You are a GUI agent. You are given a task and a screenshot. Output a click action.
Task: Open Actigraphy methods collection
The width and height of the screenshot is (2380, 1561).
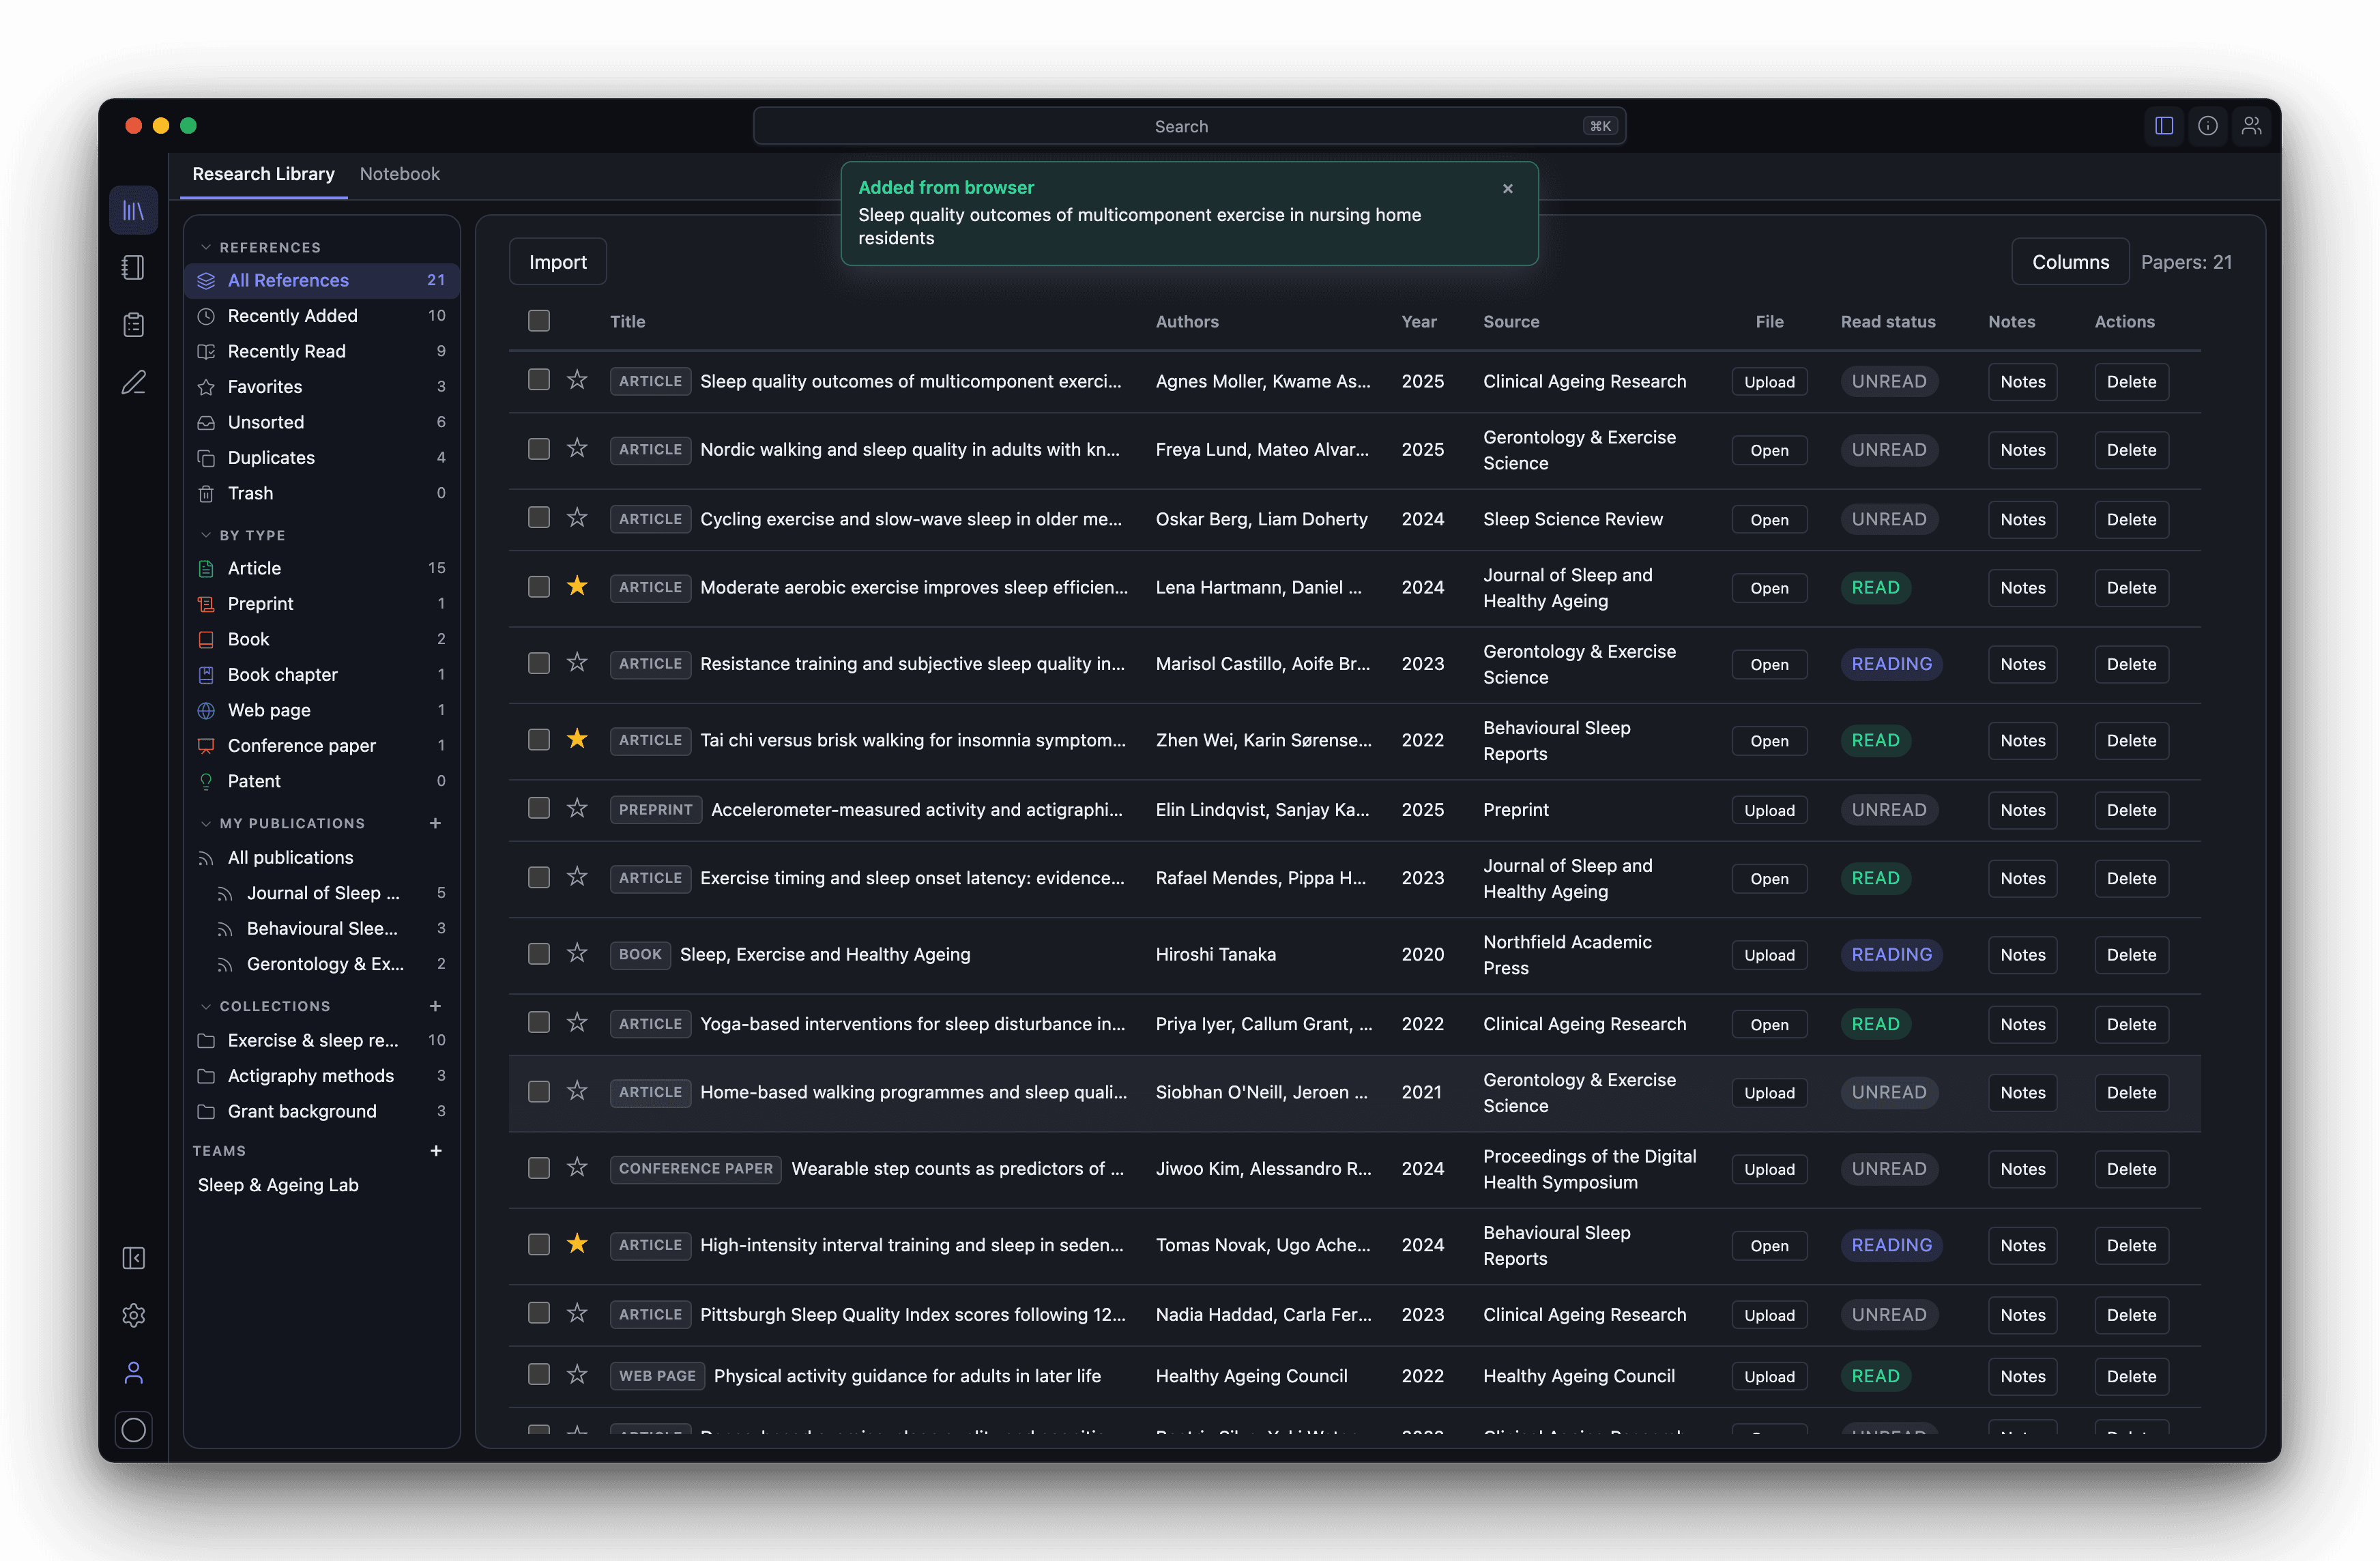321,1076
